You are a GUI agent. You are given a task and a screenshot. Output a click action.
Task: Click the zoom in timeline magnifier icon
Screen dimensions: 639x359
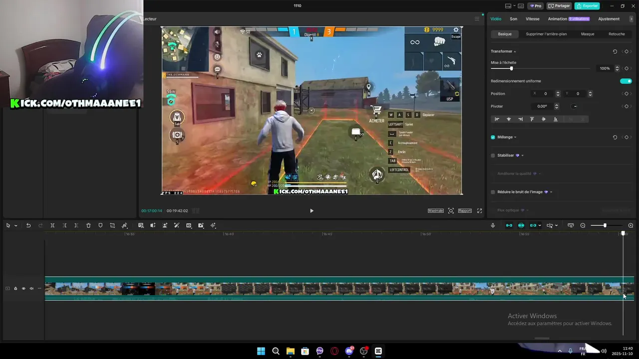(x=631, y=225)
